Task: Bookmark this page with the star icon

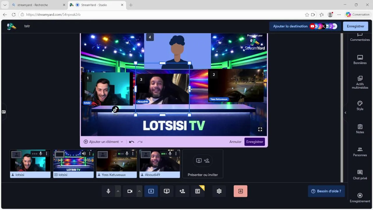Action: coord(307,15)
